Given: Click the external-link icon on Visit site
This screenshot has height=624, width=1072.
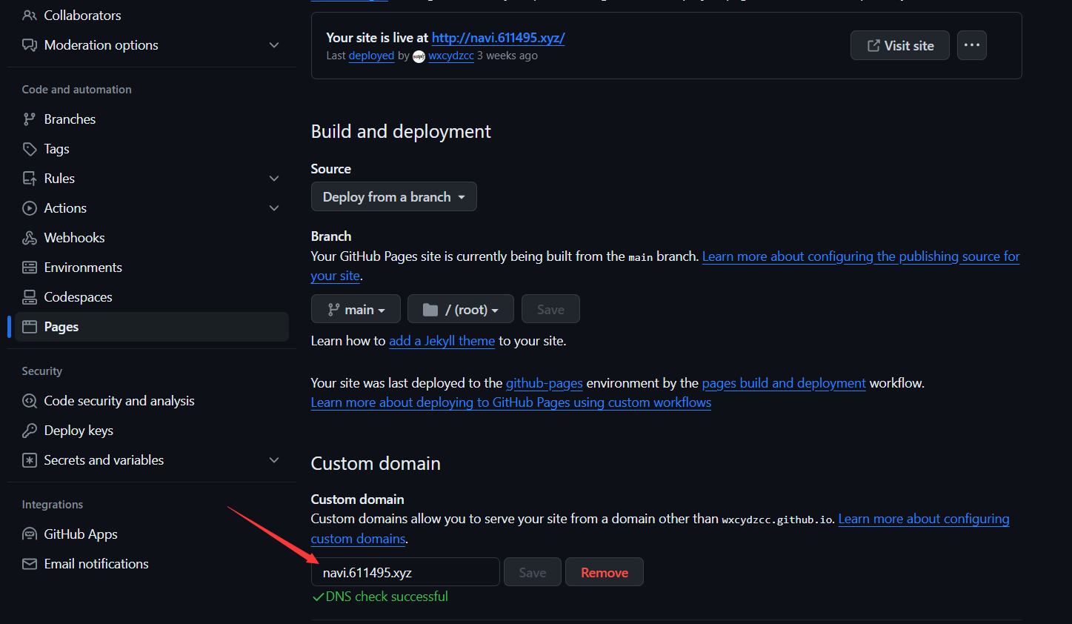Looking at the screenshot, I should click(873, 46).
